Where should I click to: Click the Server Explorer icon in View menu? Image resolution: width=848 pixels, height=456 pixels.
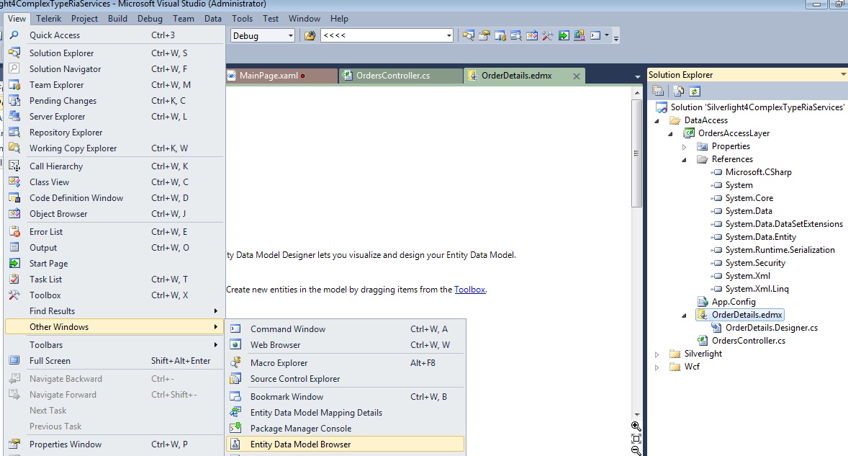coord(14,116)
